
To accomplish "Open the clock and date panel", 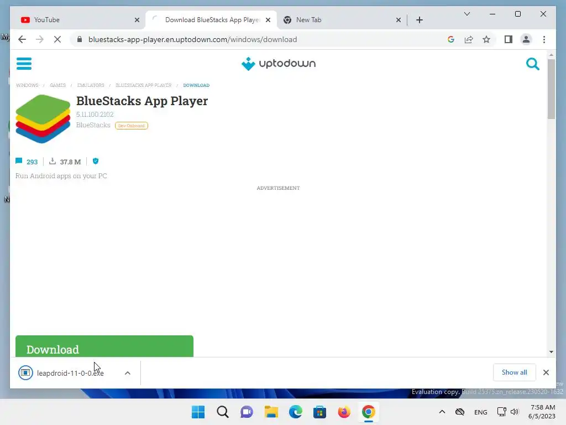I will [542, 412].
